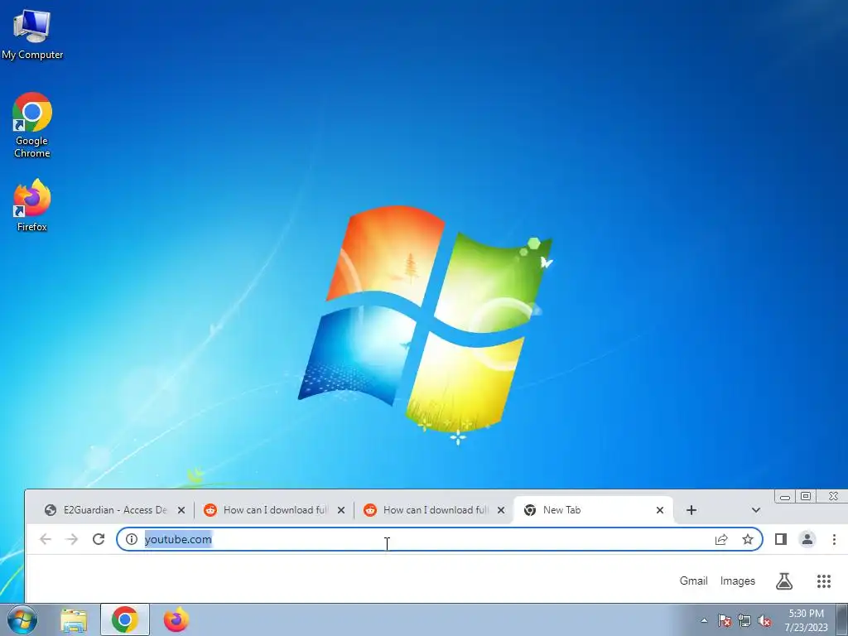The height and width of the screenshot is (636, 848).
Task: Open network status tray icon
Action: (744, 620)
